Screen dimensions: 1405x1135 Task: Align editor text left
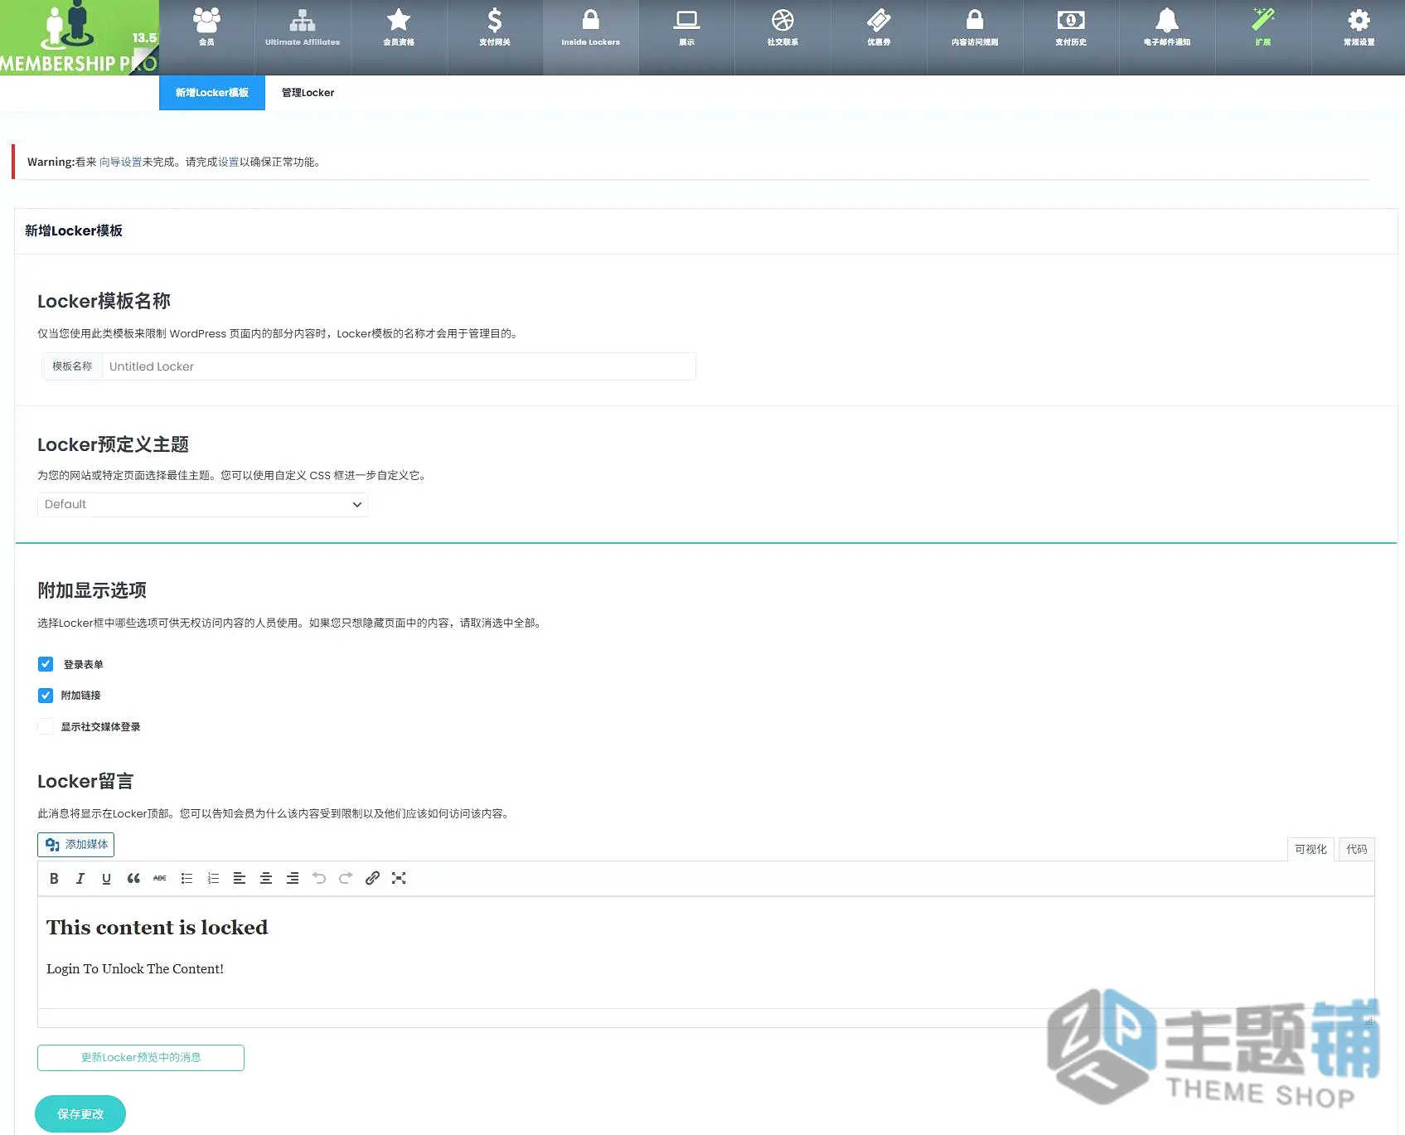(x=240, y=879)
